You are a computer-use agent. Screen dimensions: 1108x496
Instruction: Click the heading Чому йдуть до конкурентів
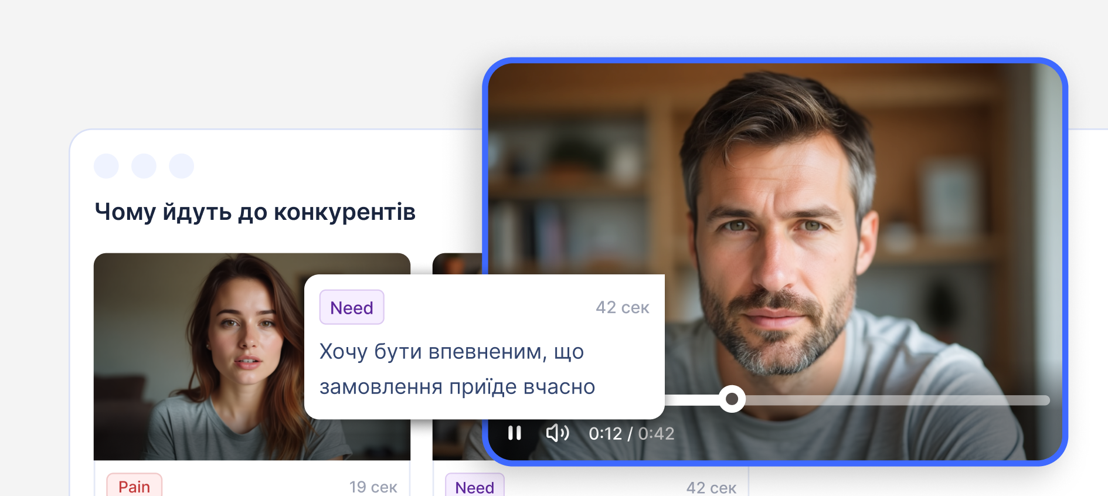pyautogui.click(x=255, y=212)
